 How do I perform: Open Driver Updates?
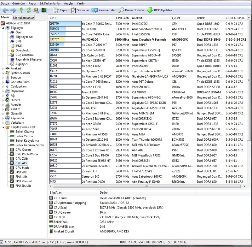pos(131,10)
